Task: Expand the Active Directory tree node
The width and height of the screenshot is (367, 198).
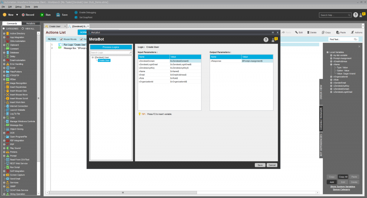Action: 4,33
